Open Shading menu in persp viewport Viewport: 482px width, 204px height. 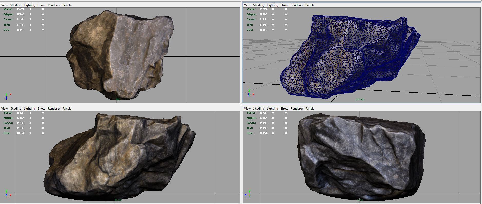tap(259, 5)
